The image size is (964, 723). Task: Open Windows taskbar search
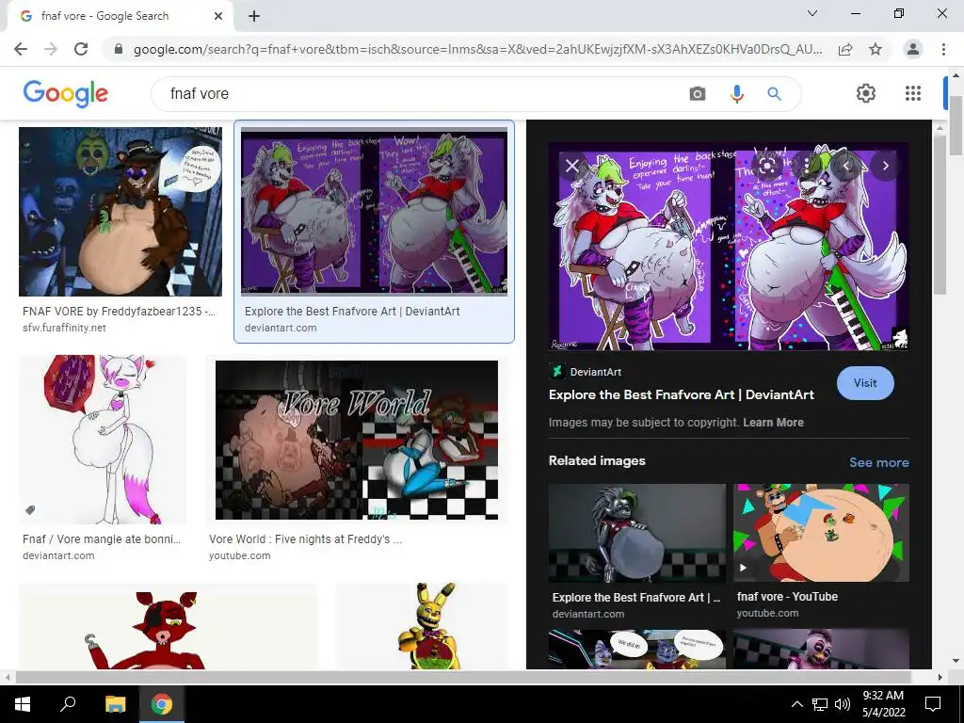[68, 704]
